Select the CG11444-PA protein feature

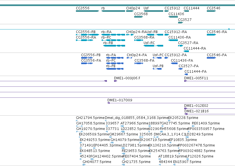pyautogui.click(x=186, y=74)
